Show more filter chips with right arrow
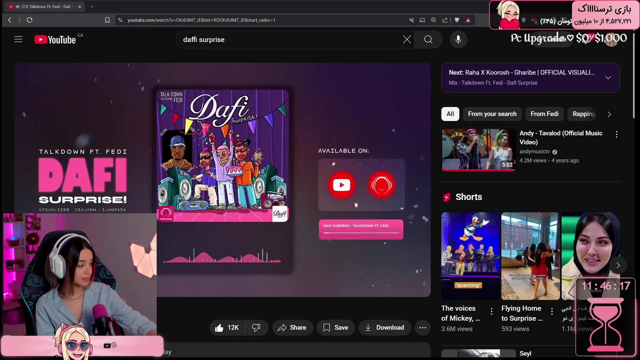640x360 pixels. tap(609, 114)
